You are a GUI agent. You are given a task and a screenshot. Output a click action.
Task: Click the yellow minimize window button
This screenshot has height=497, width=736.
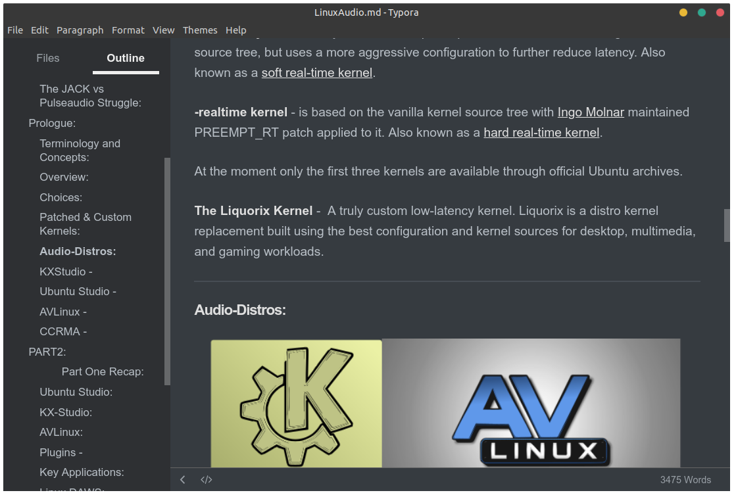(684, 12)
